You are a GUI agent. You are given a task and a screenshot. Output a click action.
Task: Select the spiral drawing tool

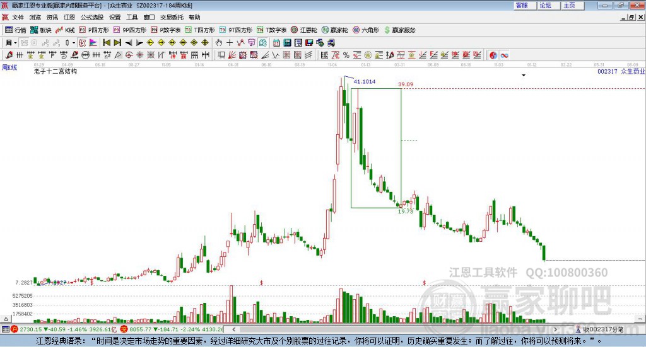coord(64,55)
